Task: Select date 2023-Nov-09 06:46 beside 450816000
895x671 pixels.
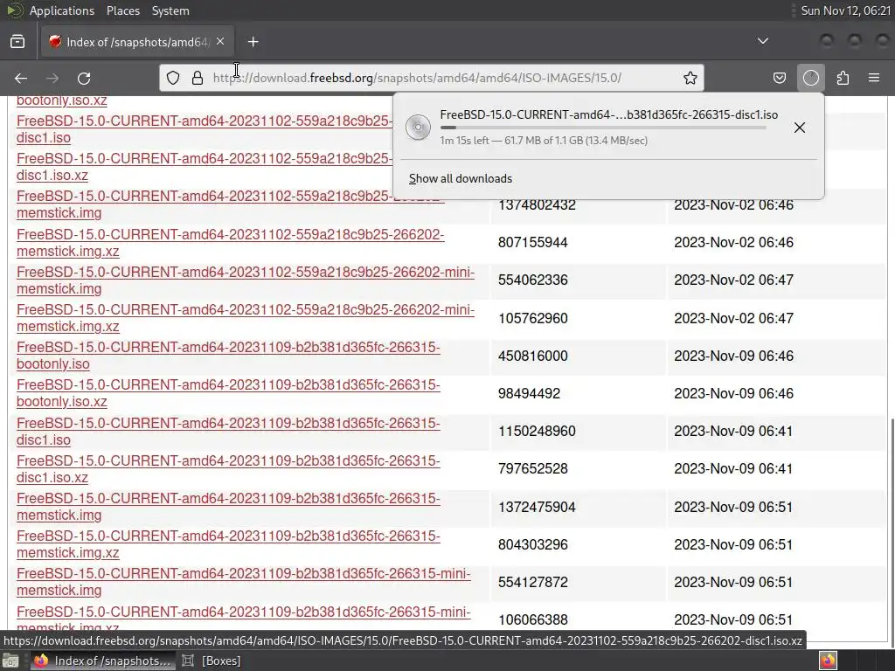Action: [733, 356]
